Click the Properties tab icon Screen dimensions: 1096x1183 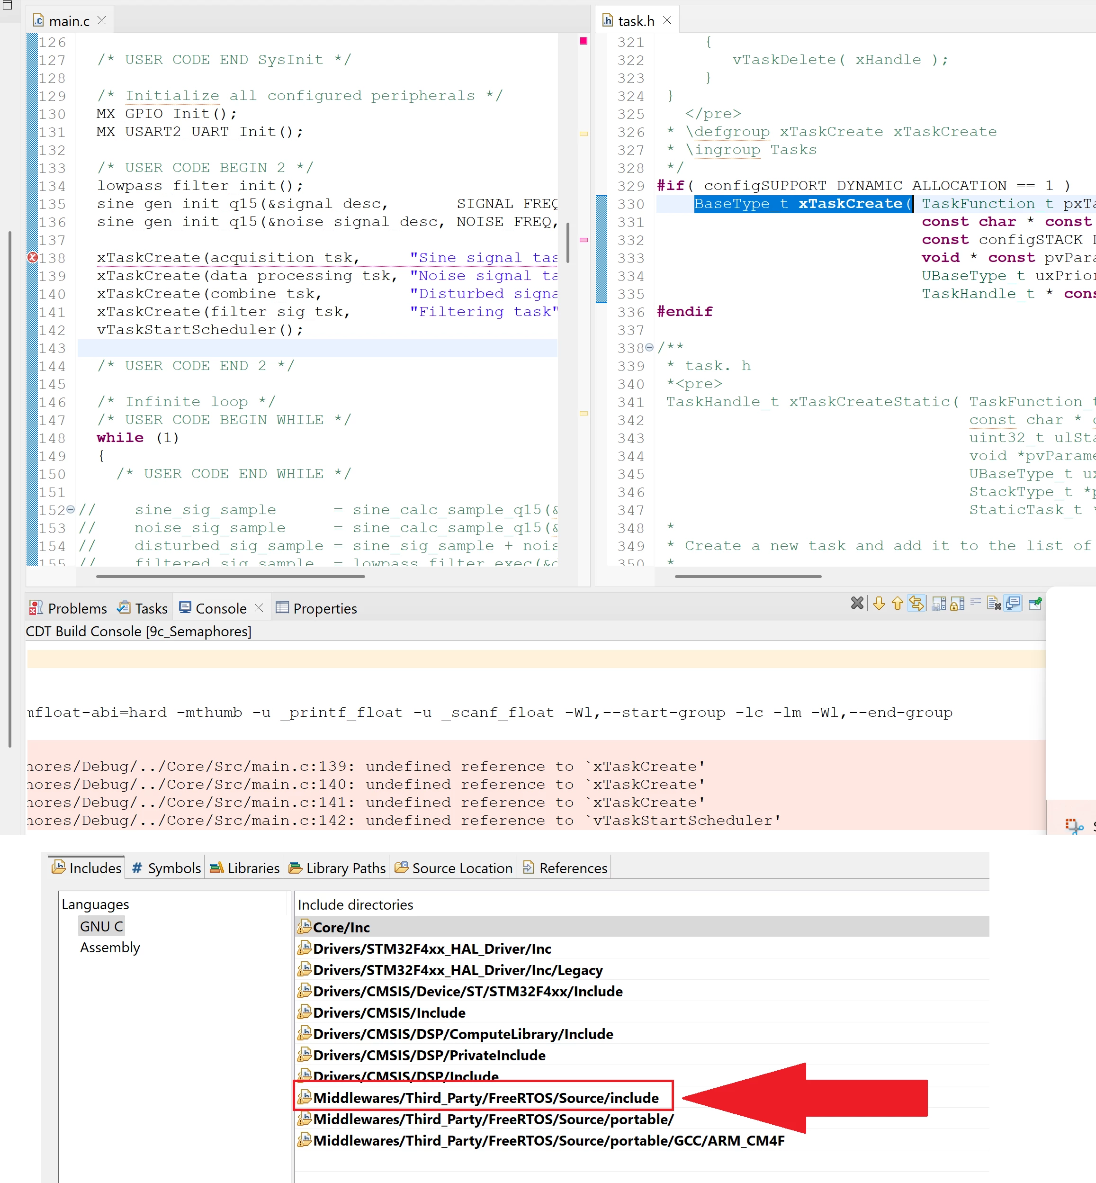(x=282, y=607)
